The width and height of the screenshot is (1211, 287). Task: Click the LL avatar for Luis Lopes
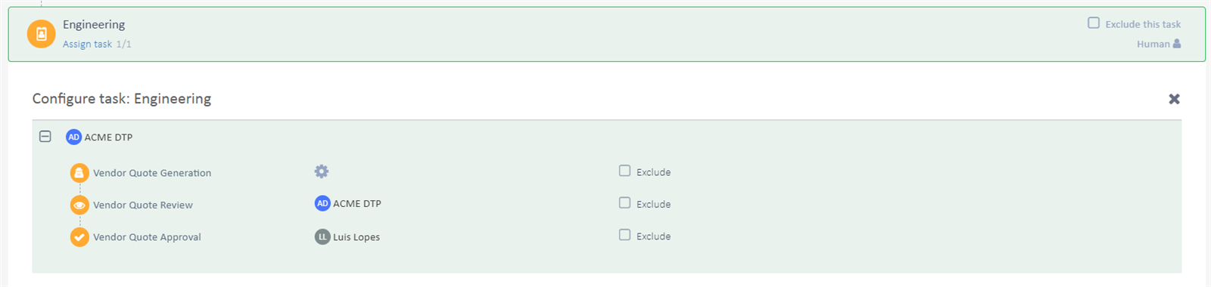point(322,236)
